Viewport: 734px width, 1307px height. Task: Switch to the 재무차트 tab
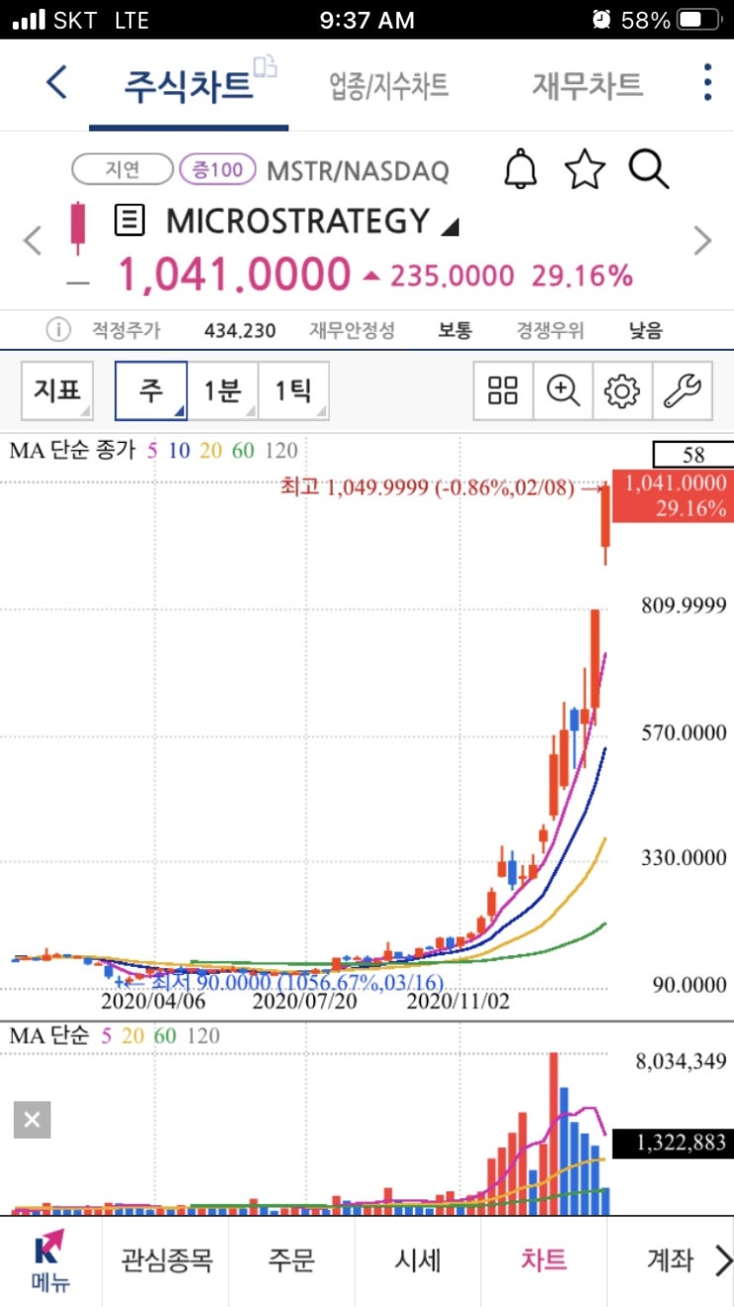tap(588, 85)
